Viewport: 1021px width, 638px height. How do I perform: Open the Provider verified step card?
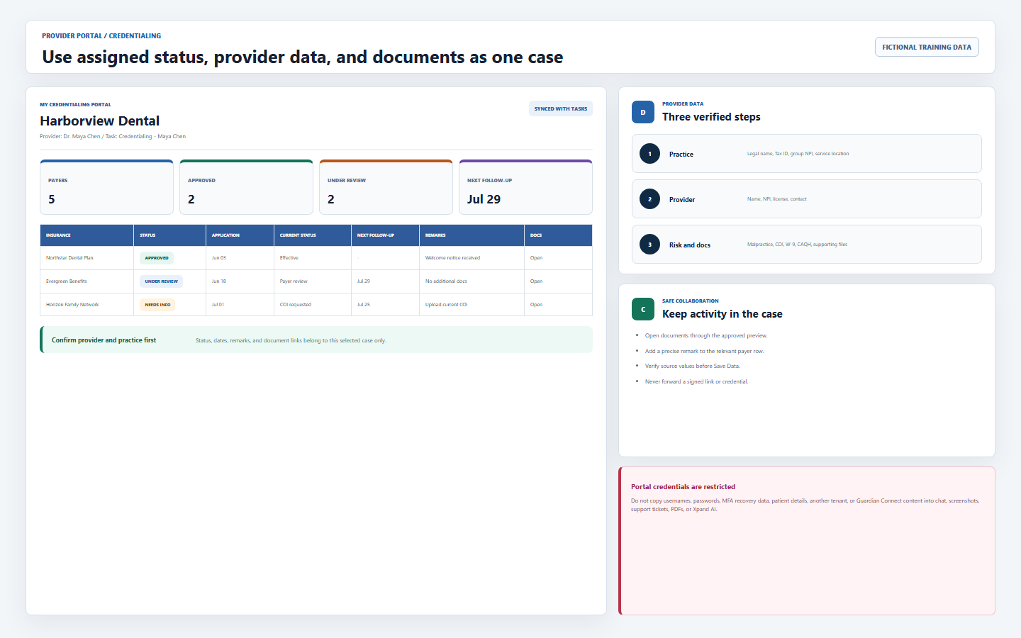click(807, 199)
